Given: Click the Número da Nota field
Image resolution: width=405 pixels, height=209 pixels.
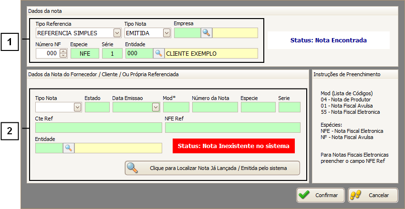Looking at the screenshot, I should click(x=215, y=107).
